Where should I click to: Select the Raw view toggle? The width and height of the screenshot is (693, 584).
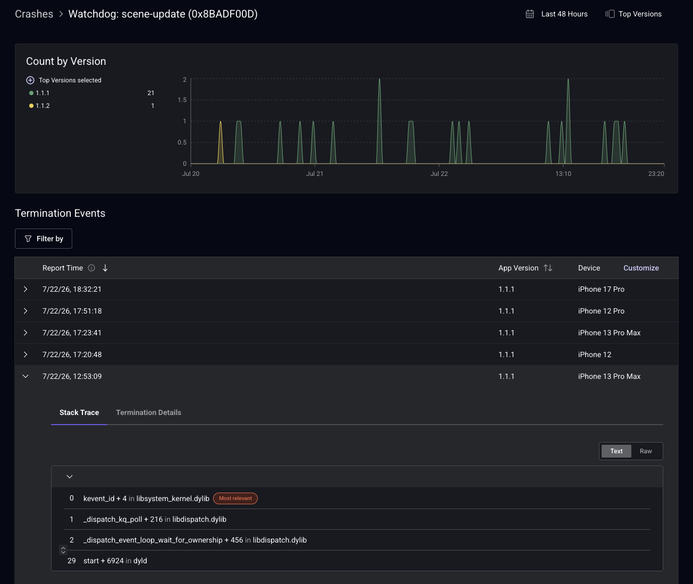coord(646,451)
